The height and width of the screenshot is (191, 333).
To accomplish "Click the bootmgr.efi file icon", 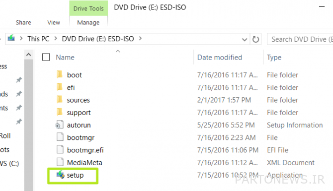I will (x=60, y=150).
